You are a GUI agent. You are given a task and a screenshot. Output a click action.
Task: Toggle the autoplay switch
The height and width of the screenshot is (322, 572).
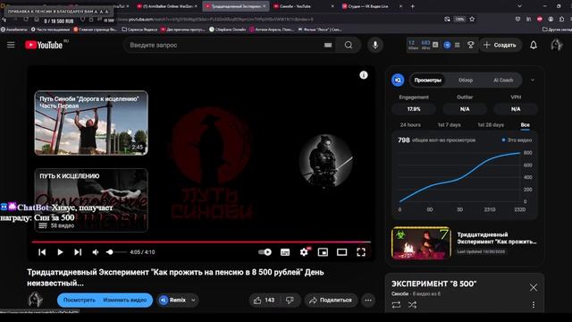pos(265,252)
